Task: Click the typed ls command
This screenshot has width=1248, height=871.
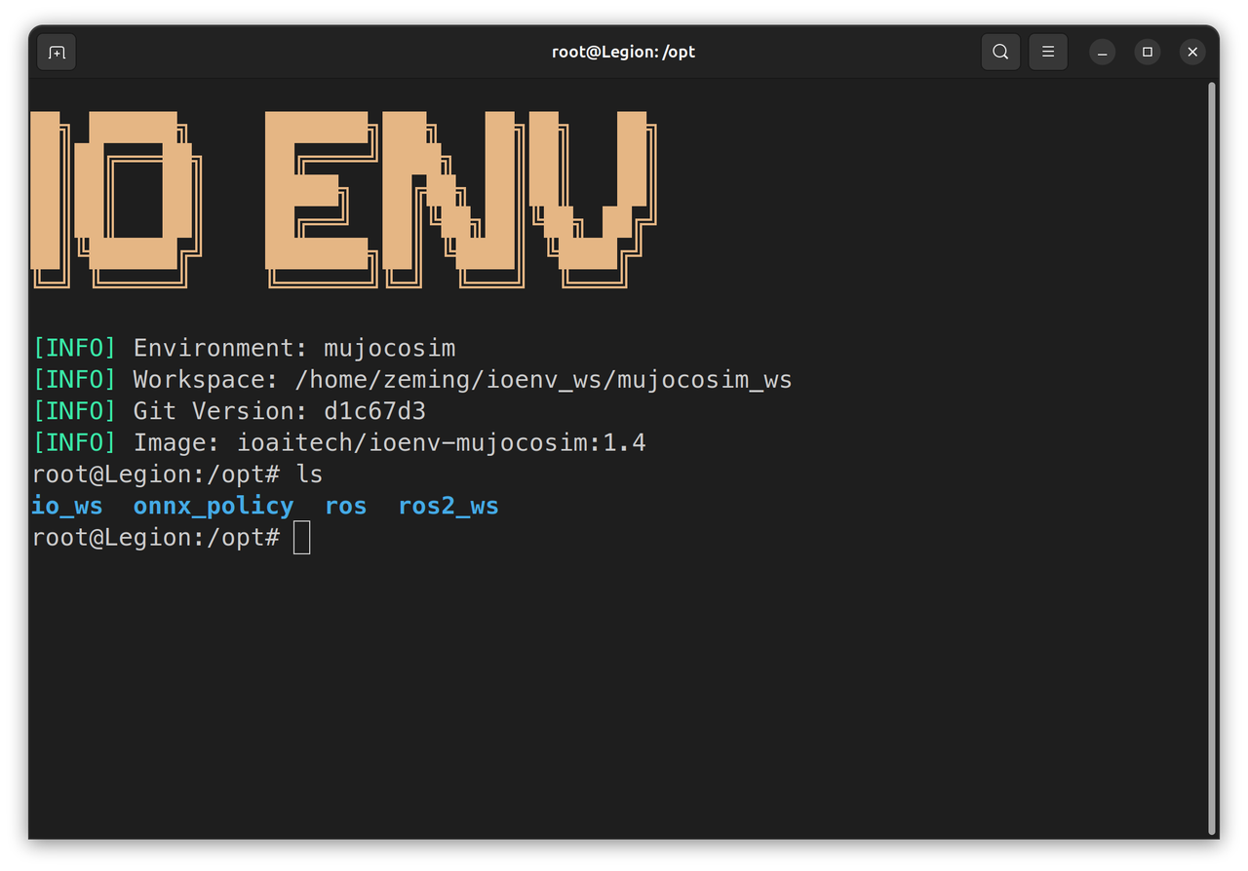Action: pyautogui.click(x=309, y=474)
